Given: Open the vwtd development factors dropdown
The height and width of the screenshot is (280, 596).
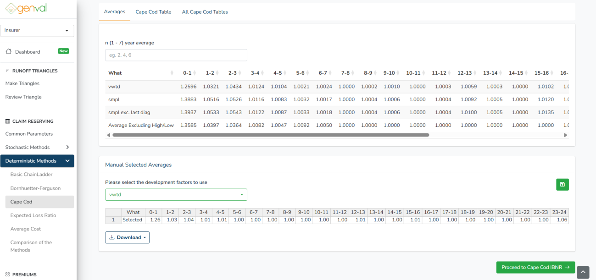Looking at the screenshot, I should click(176, 195).
